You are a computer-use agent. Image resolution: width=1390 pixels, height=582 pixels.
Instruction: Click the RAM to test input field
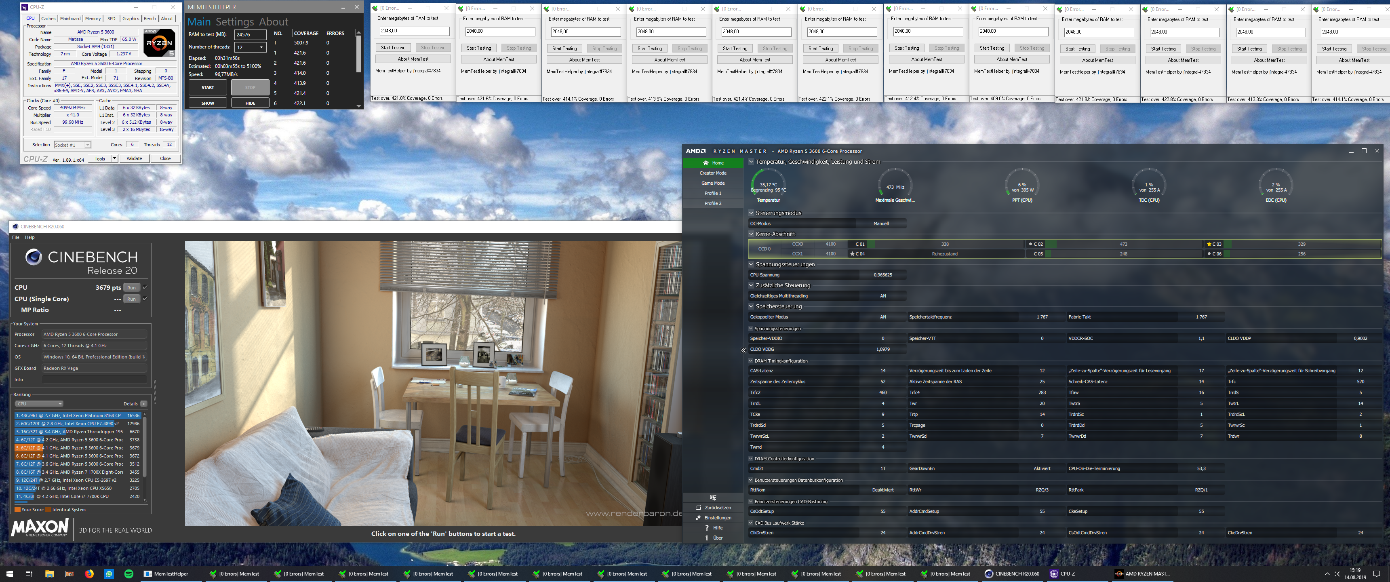click(251, 34)
